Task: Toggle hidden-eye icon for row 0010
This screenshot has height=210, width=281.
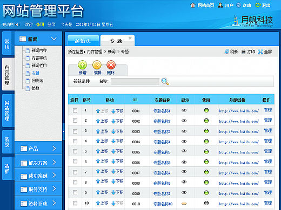Action: pos(184,204)
